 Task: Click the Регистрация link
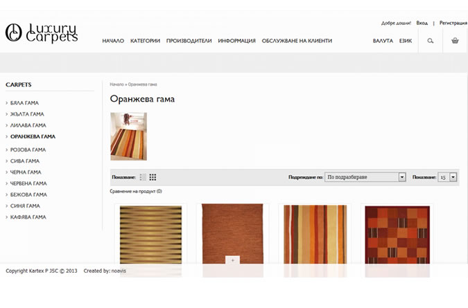coord(453,23)
